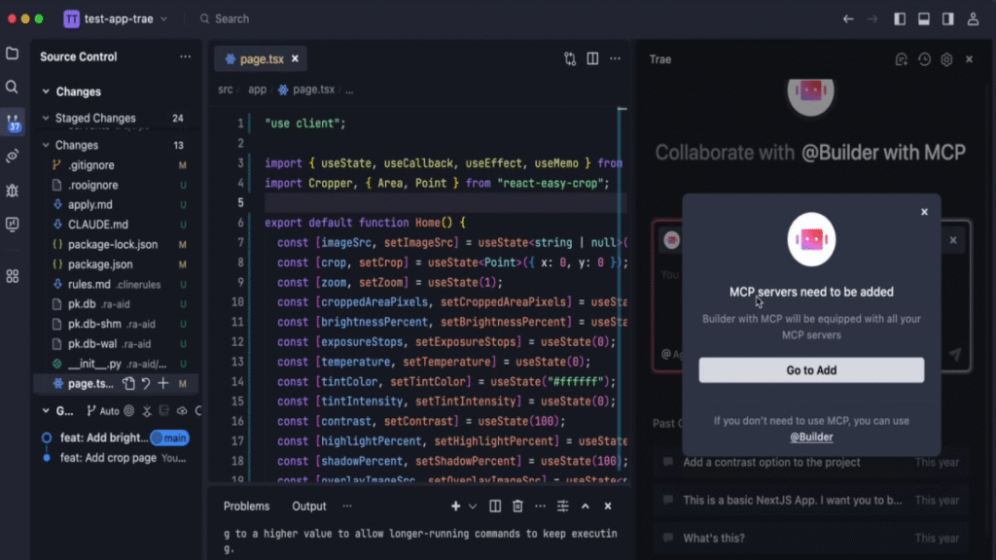
Task: Click the app breadcrumb item
Action: (x=257, y=89)
